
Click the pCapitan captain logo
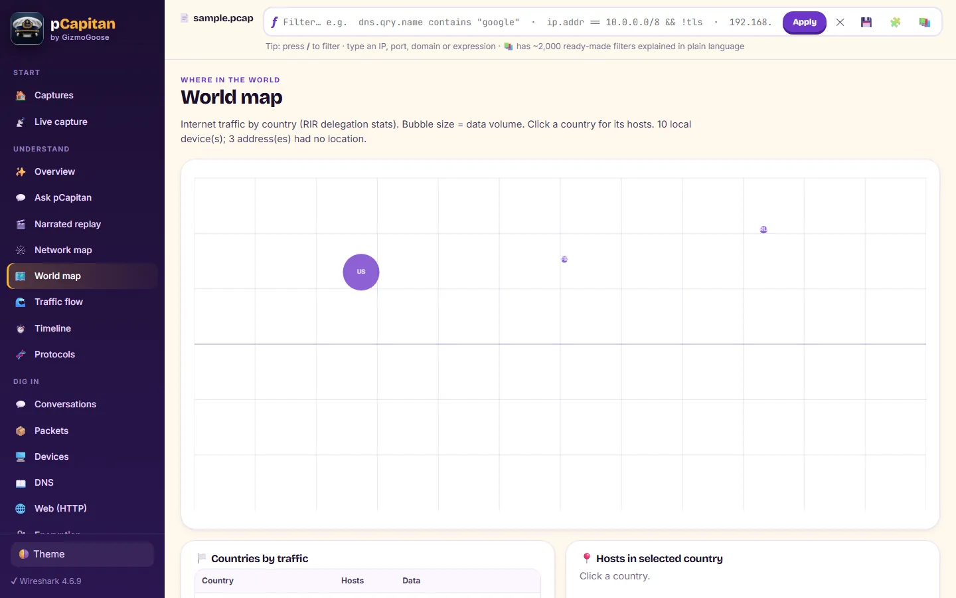pos(27,29)
